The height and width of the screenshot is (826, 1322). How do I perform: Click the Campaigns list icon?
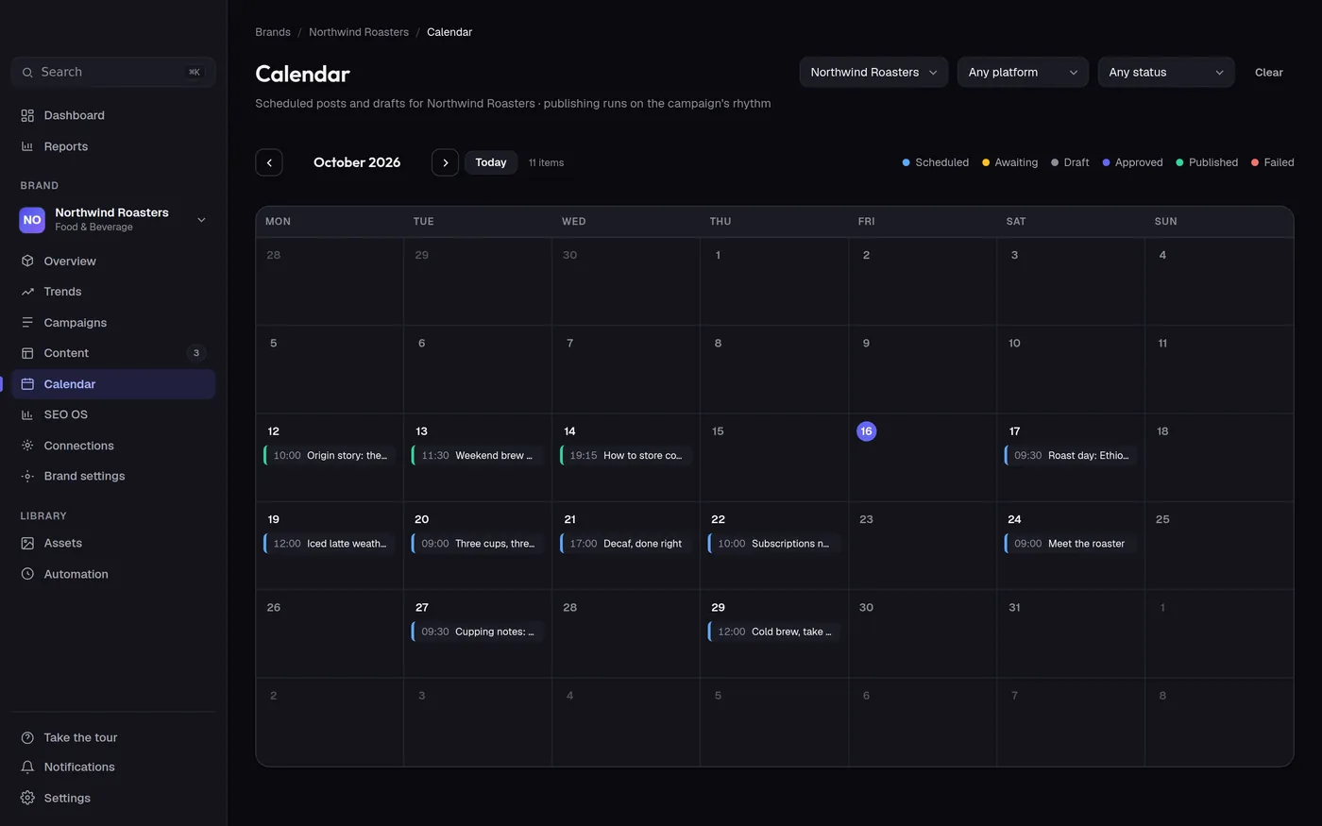pyautogui.click(x=27, y=322)
